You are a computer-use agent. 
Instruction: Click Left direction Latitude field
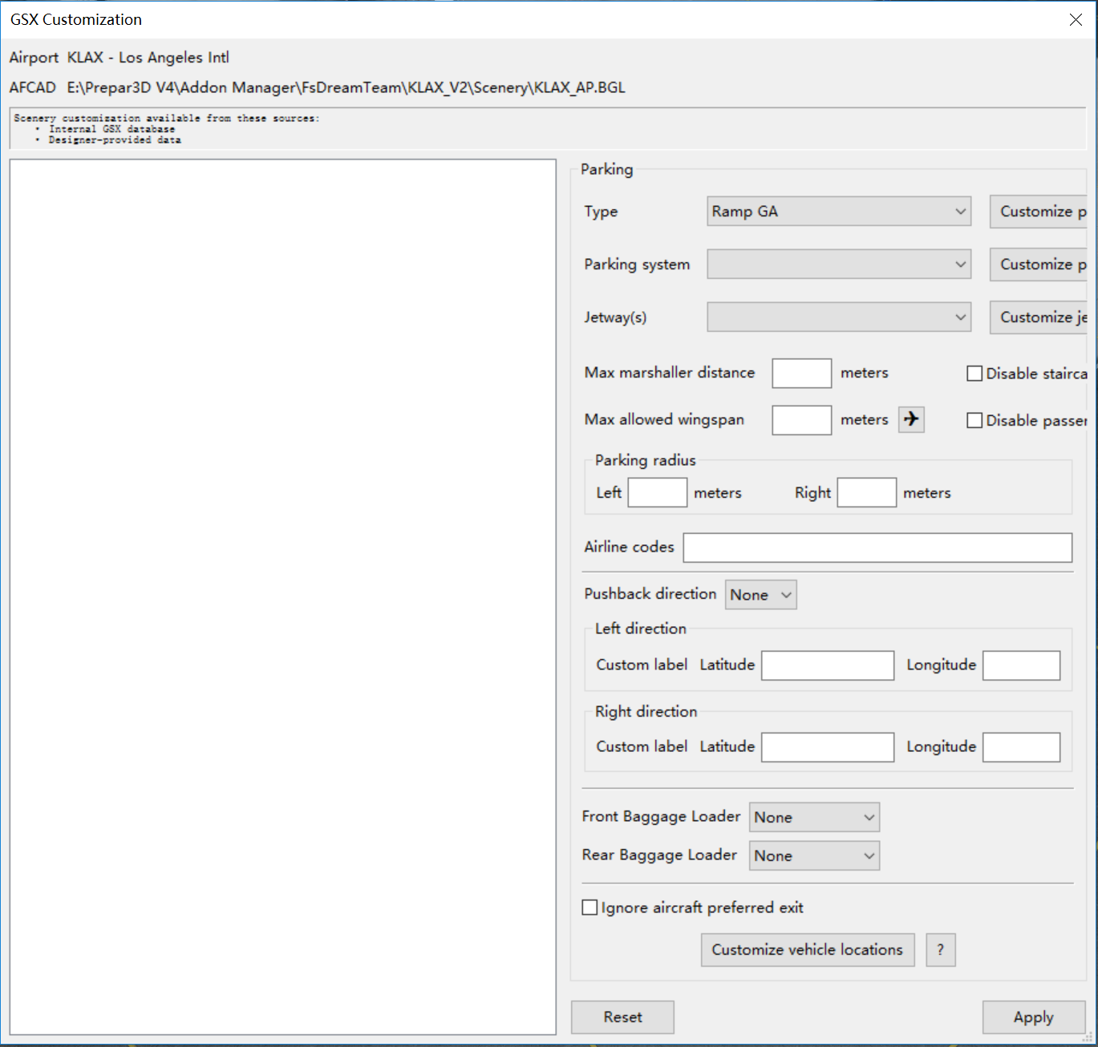click(827, 665)
